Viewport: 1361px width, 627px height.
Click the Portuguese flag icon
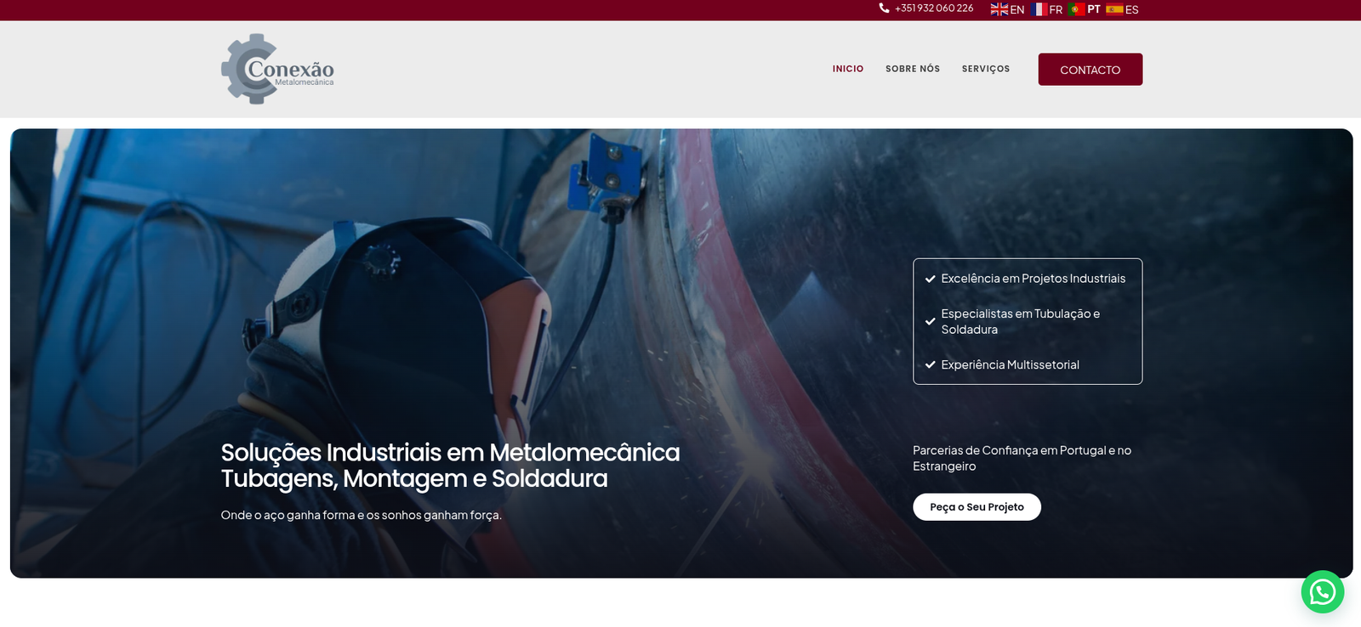1076,9
